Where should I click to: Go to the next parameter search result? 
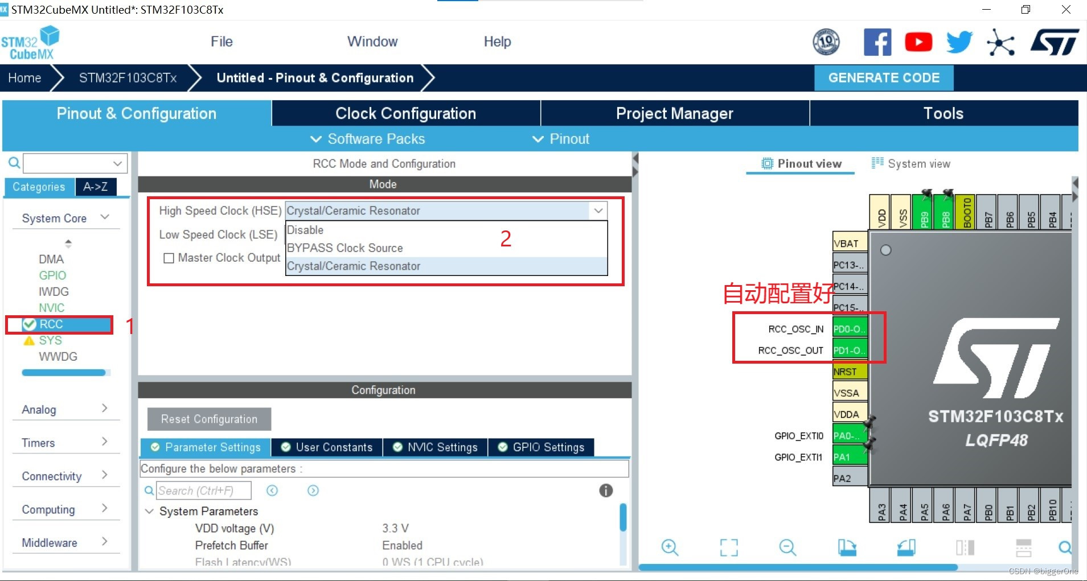click(313, 491)
